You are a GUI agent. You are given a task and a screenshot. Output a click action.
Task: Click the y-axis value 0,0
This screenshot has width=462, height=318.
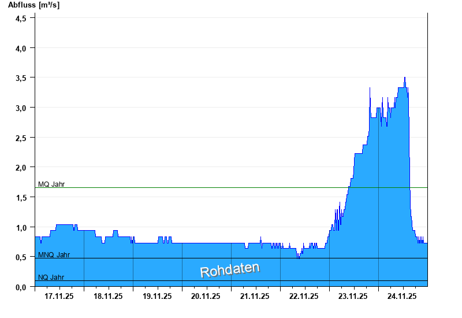pos(21,287)
